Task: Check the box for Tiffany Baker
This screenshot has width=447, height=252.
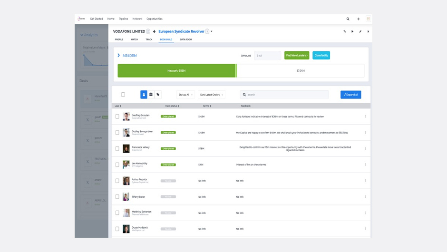Action: click(x=117, y=197)
